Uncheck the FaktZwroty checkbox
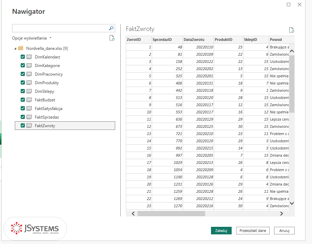Image resolution: width=312 pixels, height=244 pixels. tap(23, 125)
